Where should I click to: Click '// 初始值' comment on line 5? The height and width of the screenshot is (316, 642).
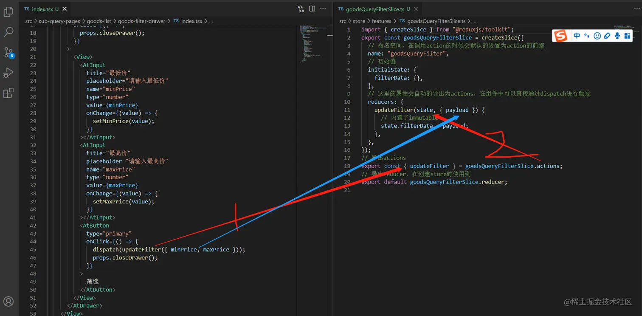[x=382, y=62]
